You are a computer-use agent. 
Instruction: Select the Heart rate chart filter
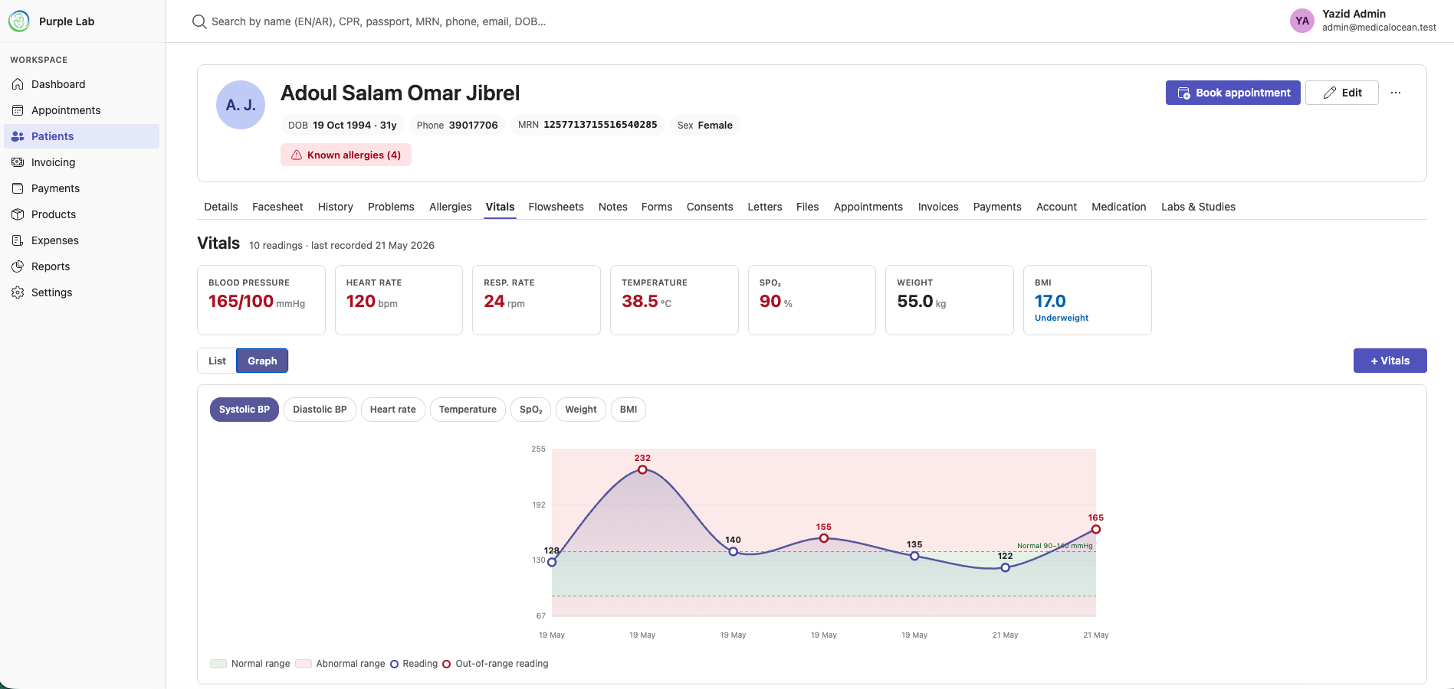click(x=393, y=410)
